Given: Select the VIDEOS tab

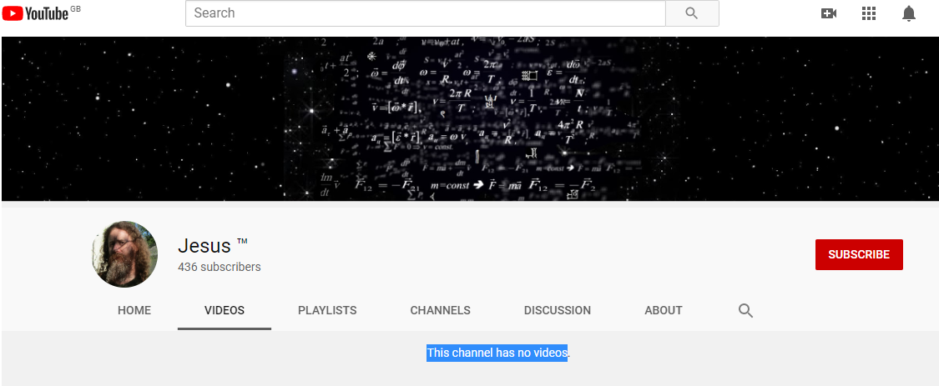Looking at the screenshot, I should 225,310.
